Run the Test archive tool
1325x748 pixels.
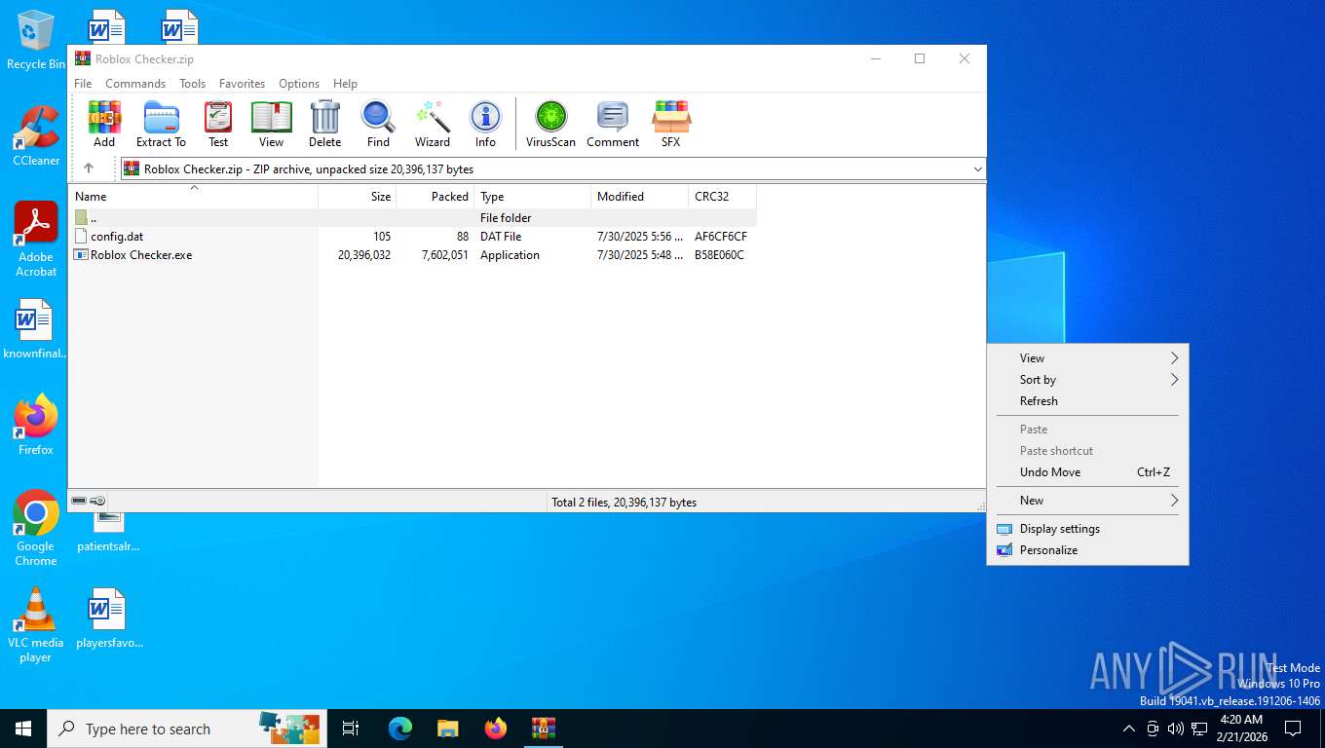[218, 124]
